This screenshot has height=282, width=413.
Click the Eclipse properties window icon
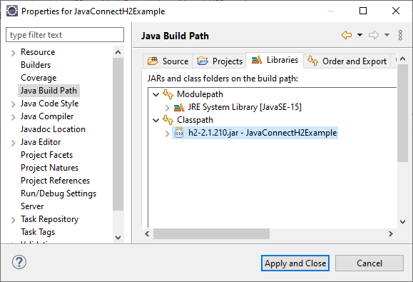tap(12, 11)
